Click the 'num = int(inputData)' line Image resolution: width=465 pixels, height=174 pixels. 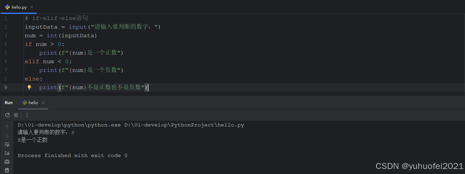61,35
